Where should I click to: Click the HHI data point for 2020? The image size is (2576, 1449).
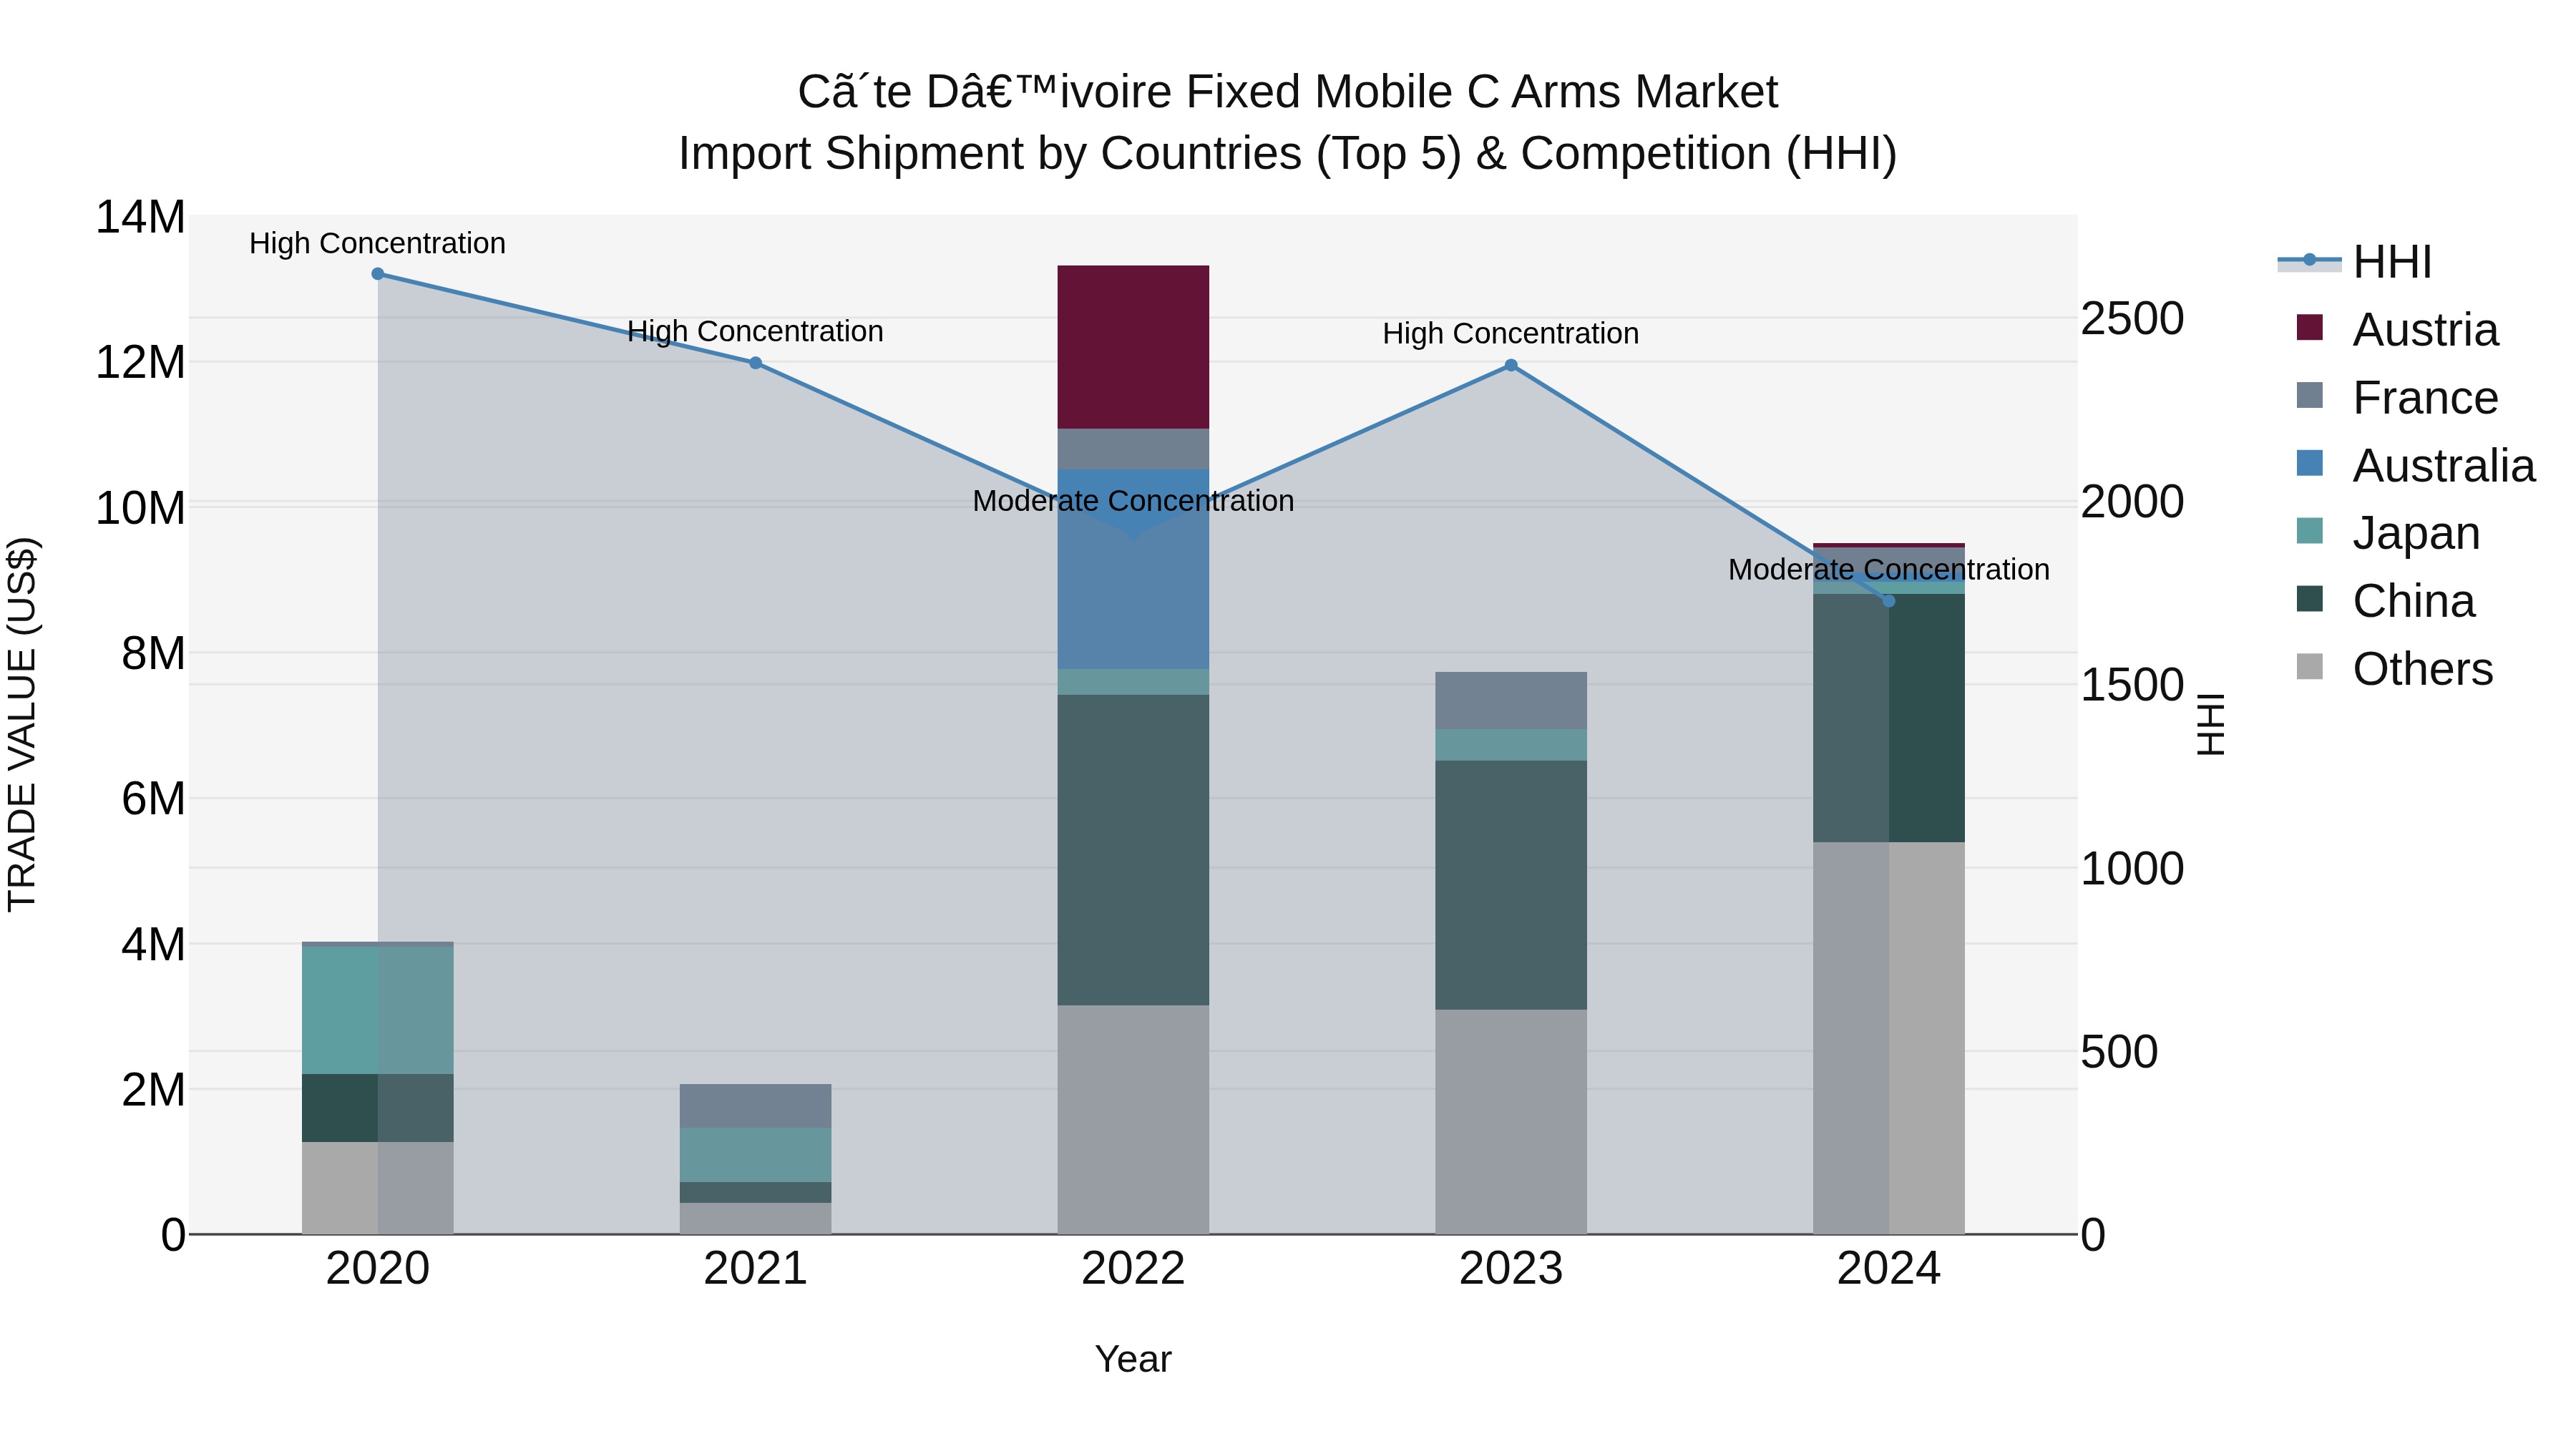[378, 274]
